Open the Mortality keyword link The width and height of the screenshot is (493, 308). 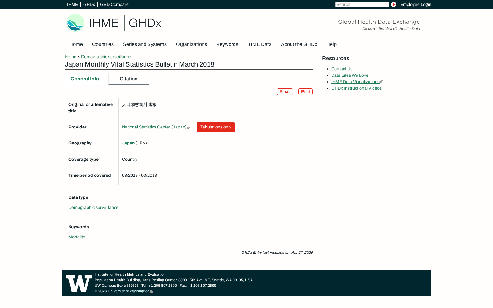point(77,237)
